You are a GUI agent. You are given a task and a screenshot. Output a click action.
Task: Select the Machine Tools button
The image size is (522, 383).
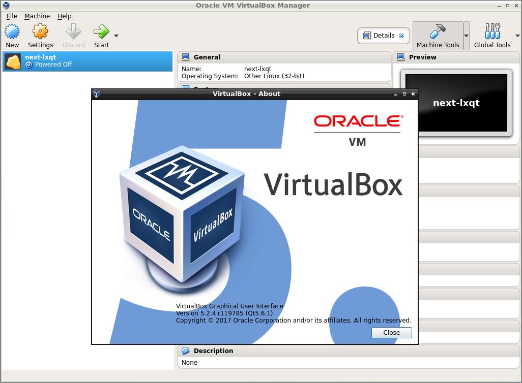point(438,36)
